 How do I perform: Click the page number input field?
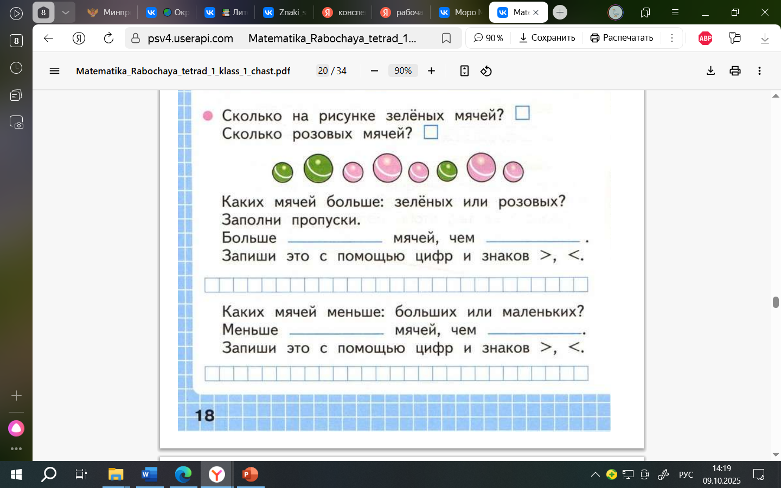click(x=323, y=71)
